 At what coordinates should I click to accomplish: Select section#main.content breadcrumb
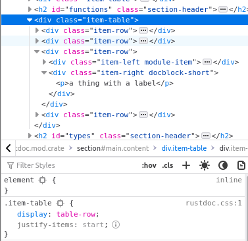coord(112,148)
